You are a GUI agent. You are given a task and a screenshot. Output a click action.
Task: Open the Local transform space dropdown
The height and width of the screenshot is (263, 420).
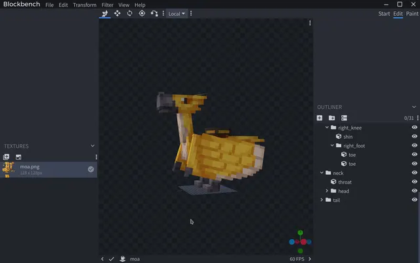coord(177,14)
